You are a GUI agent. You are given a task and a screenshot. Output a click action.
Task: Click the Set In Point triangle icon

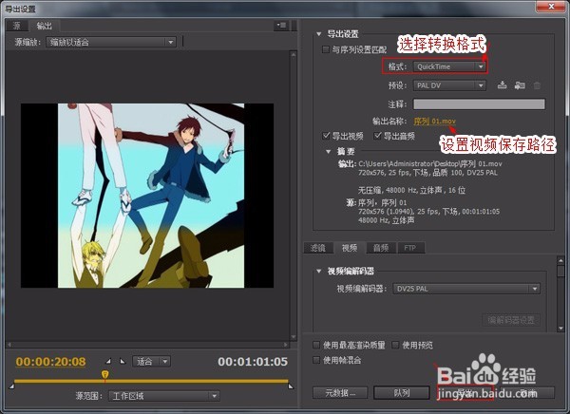click(108, 361)
